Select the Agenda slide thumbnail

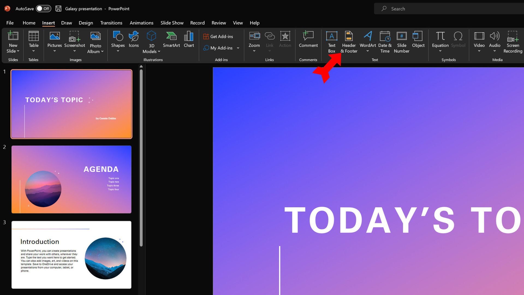[71, 179]
